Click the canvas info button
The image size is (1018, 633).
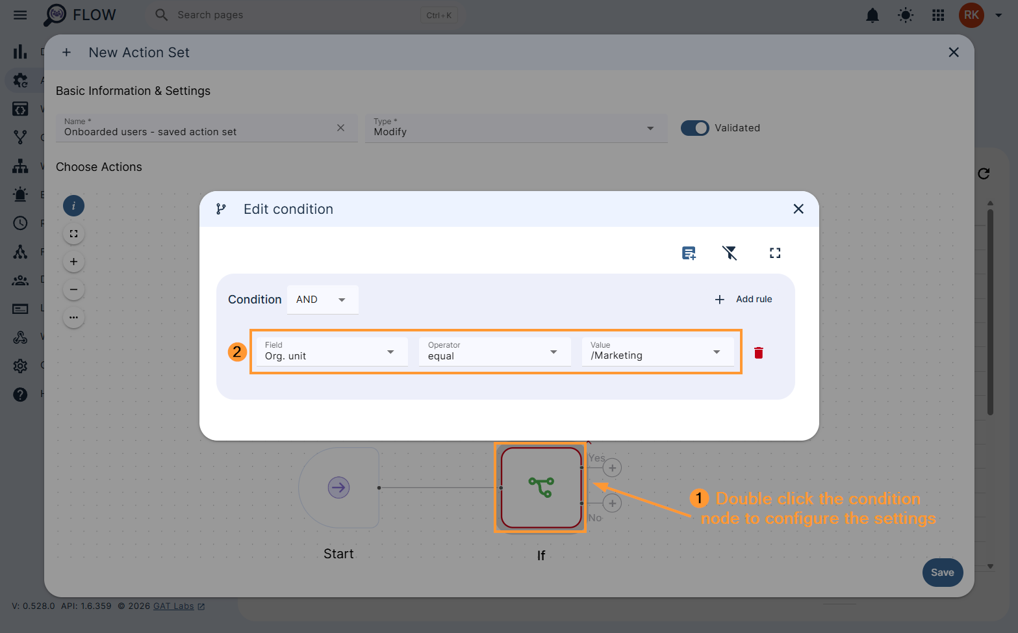point(73,206)
